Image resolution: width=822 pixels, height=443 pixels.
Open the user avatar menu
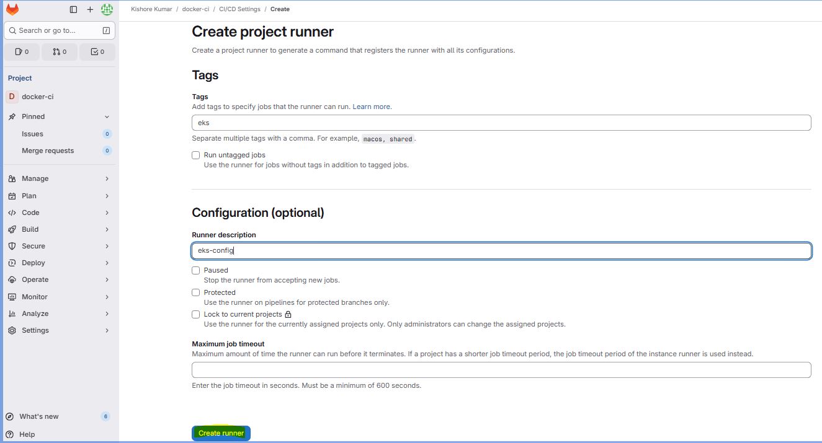[107, 9]
